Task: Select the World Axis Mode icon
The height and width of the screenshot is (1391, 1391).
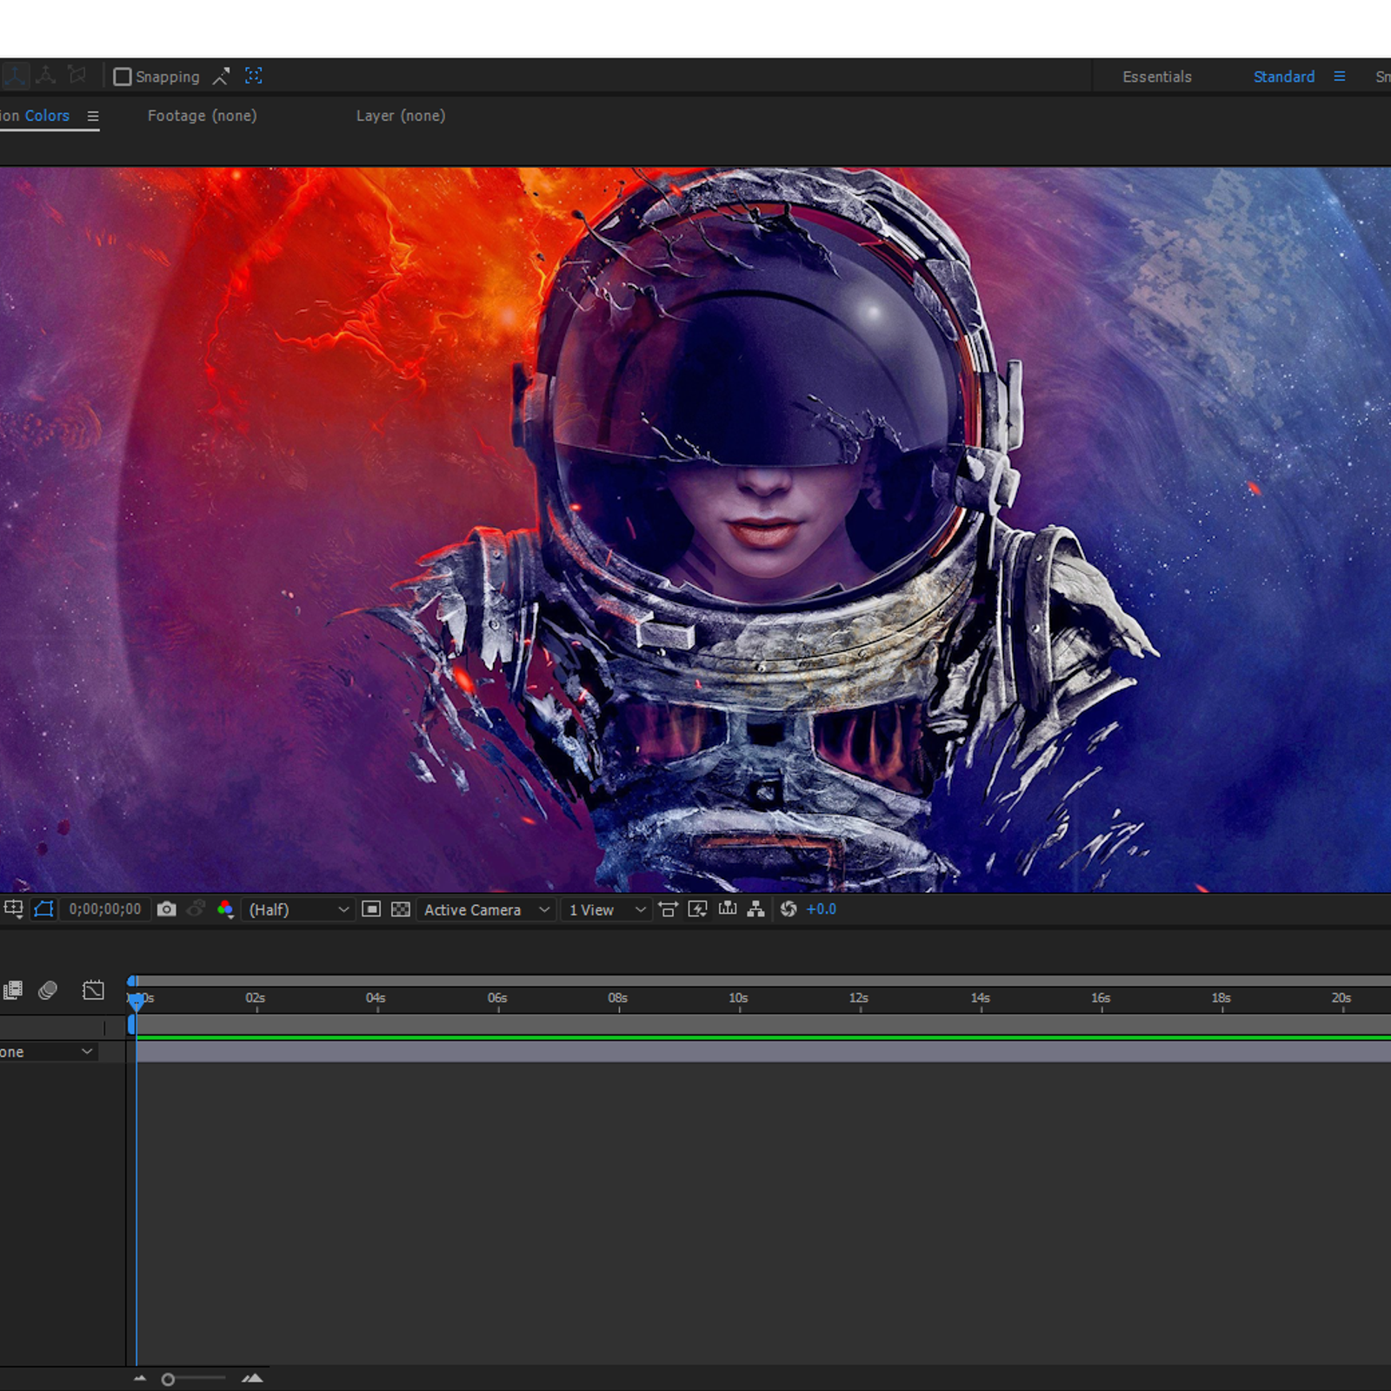Action: click(46, 76)
